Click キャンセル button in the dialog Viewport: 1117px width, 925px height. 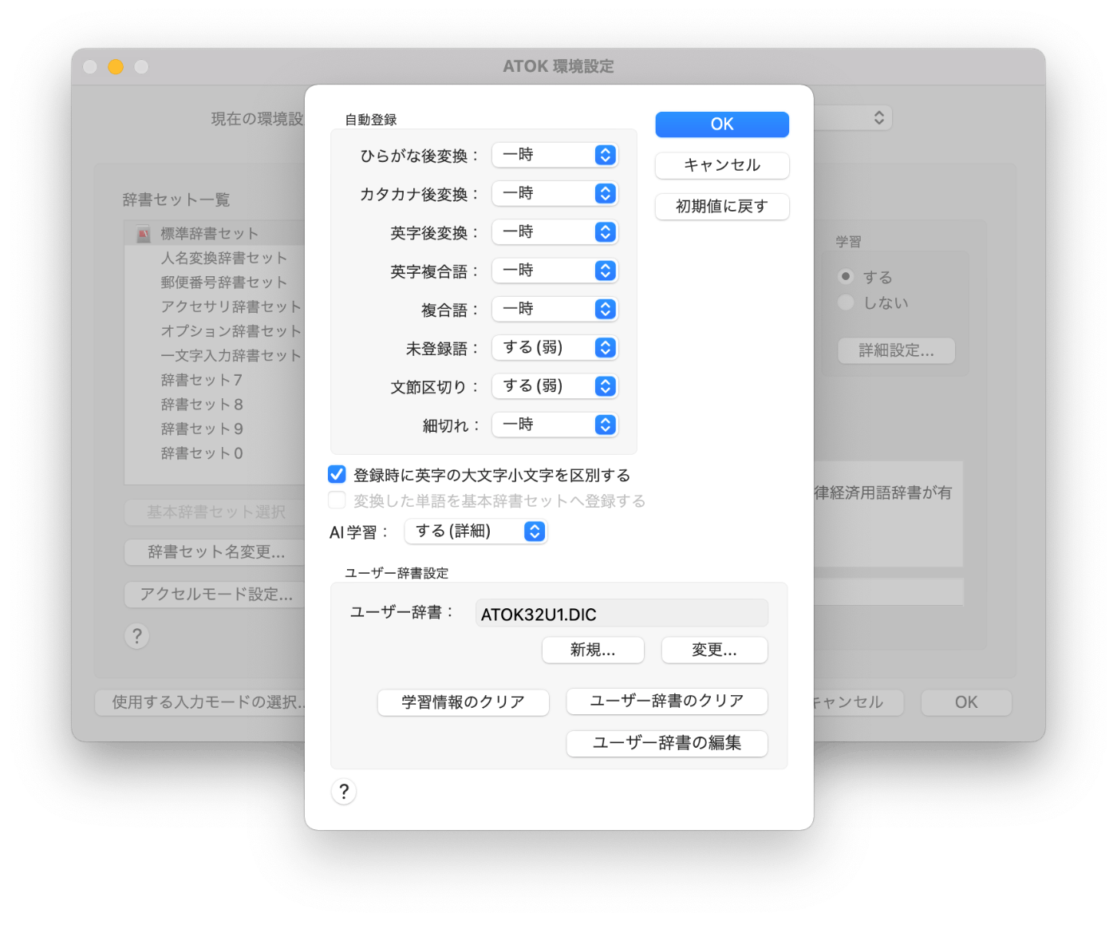(x=722, y=165)
